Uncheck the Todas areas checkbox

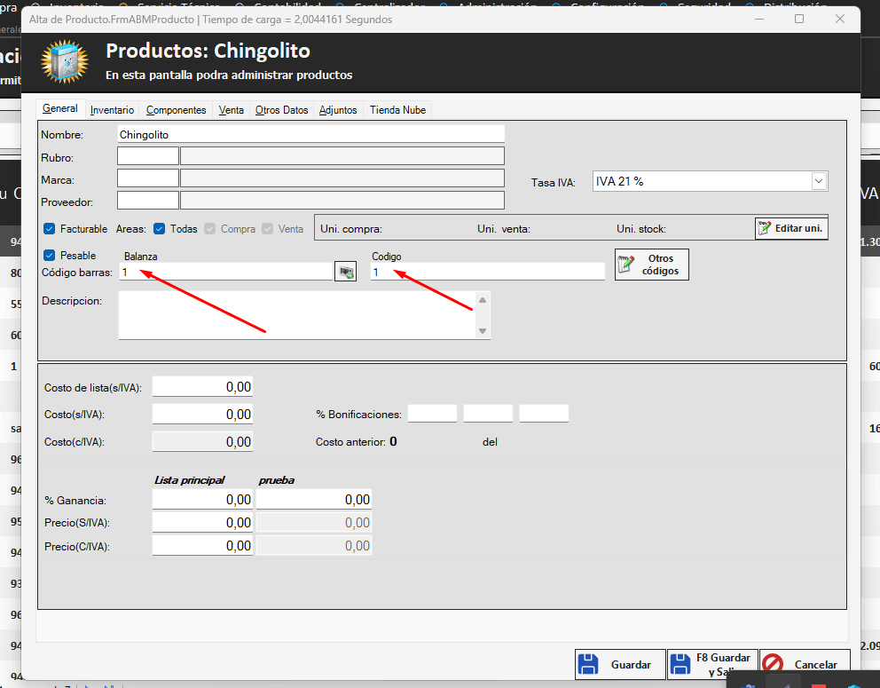(x=160, y=229)
